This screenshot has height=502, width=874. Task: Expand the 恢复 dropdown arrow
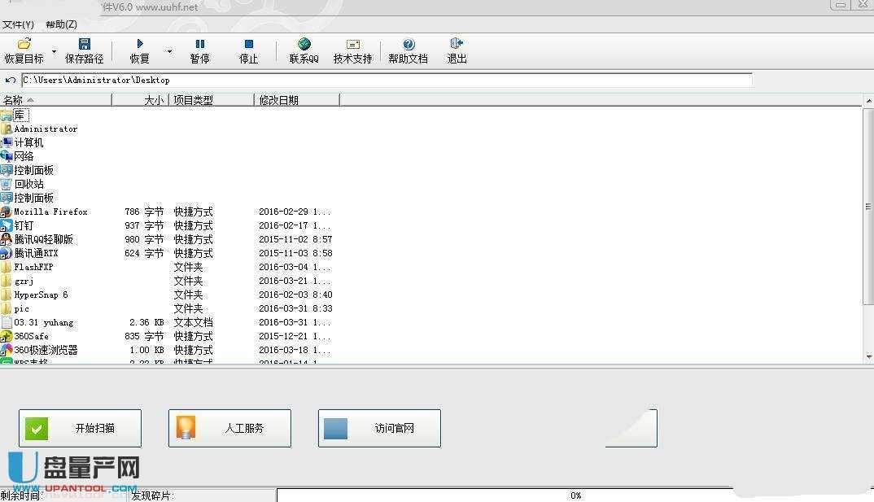[169, 51]
